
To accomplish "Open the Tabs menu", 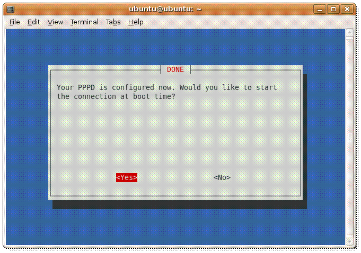I will (113, 22).
